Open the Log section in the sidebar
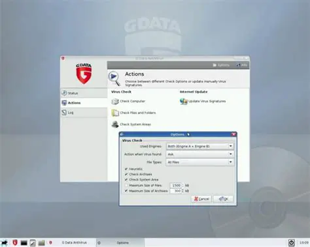 [x=84, y=113]
